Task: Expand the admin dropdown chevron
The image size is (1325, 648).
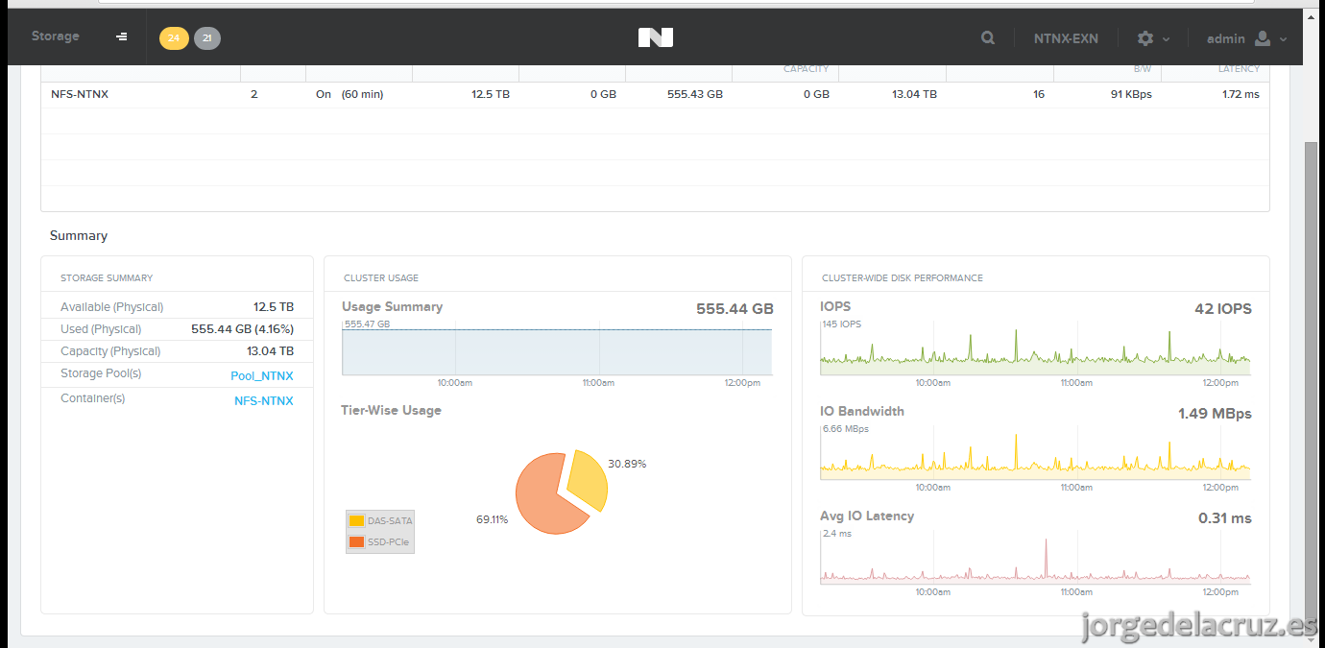Action: point(1284,39)
